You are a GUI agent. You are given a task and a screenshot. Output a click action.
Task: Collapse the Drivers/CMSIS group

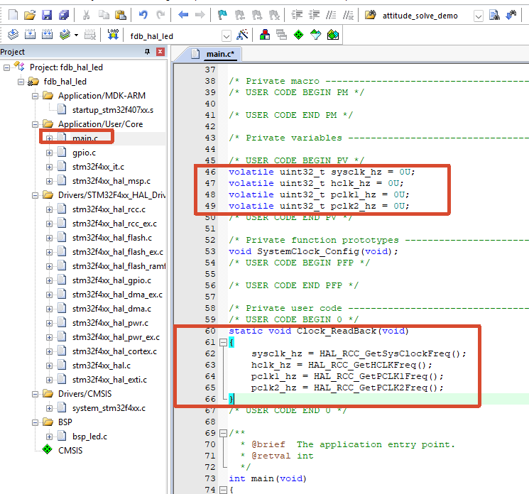(35, 394)
